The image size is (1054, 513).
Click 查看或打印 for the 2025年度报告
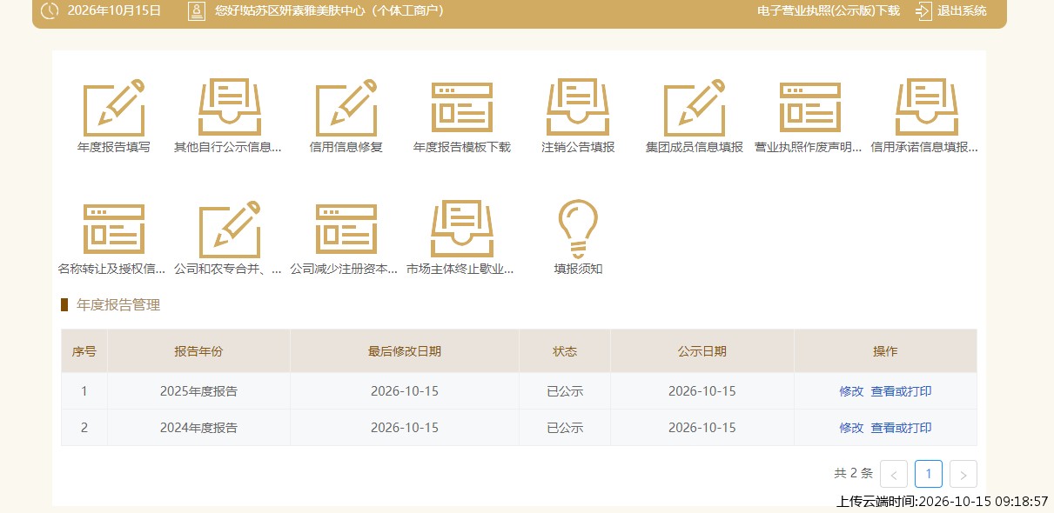[901, 391]
